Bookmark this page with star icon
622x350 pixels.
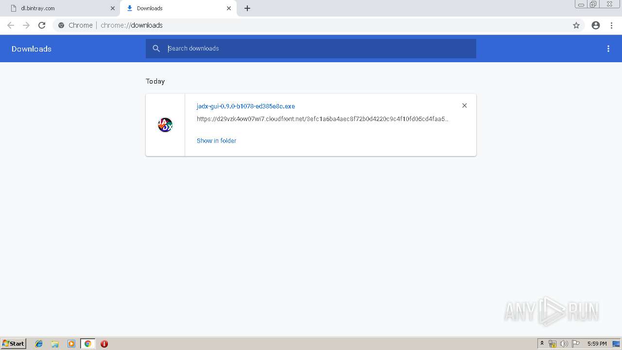coord(576,25)
